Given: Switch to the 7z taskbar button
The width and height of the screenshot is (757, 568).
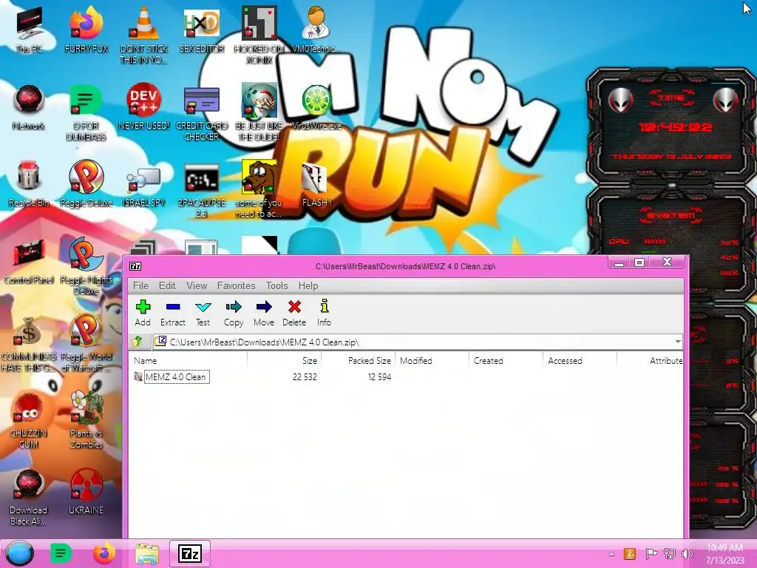Looking at the screenshot, I should click(190, 553).
